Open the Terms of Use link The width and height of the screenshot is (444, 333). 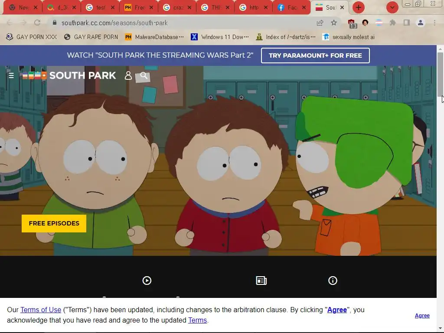pyautogui.click(x=41, y=310)
